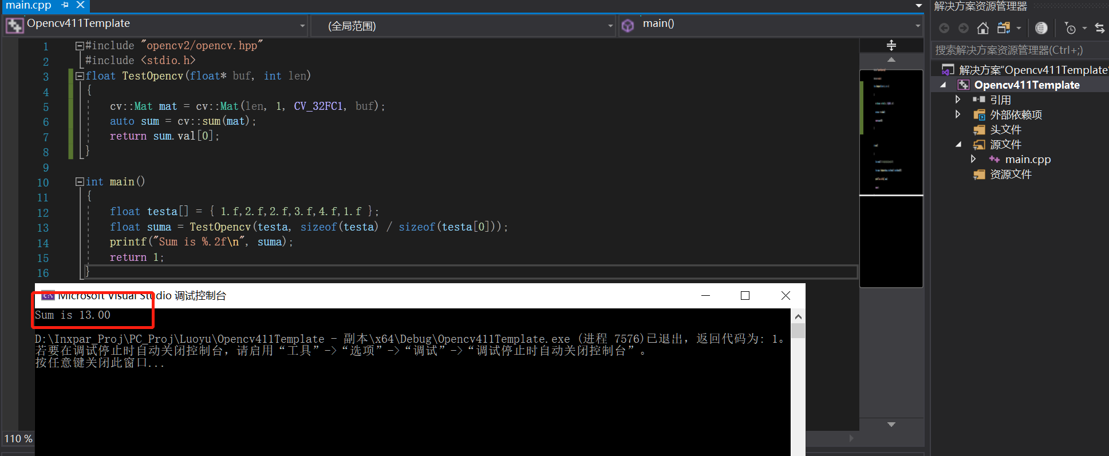Click 'CV_32FC1' on line 5
This screenshot has height=456, width=1109.
coord(318,106)
